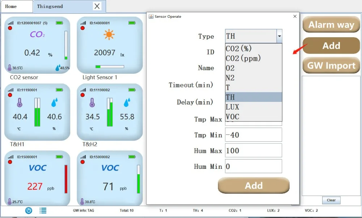Click signal strength icon on sensor ID:11190002
The image size is (362, 218).
click(83, 90)
